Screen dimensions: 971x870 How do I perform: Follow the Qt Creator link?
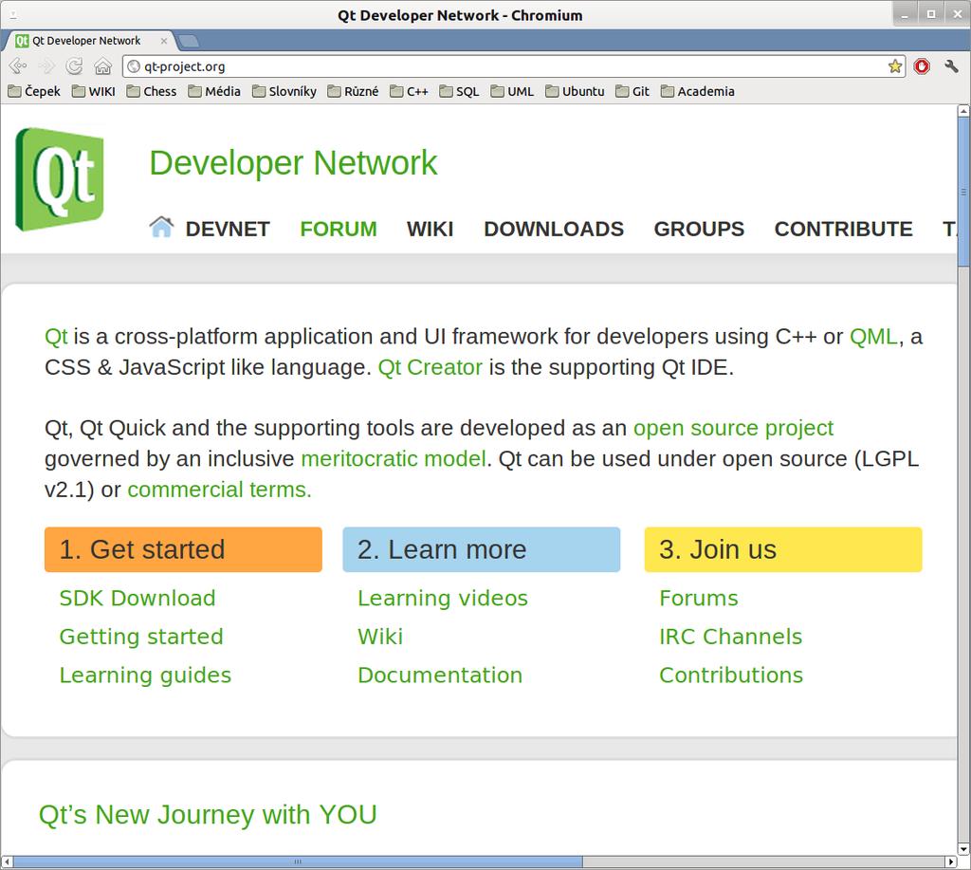[x=430, y=367]
